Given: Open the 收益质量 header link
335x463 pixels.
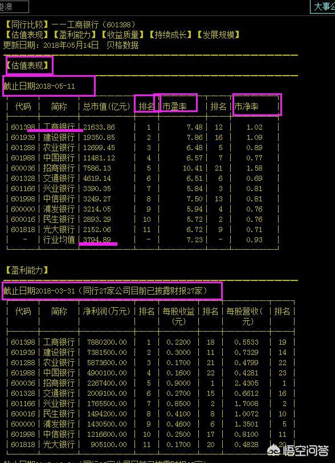Looking at the screenshot, I should pyautogui.click(x=122, y=35).
